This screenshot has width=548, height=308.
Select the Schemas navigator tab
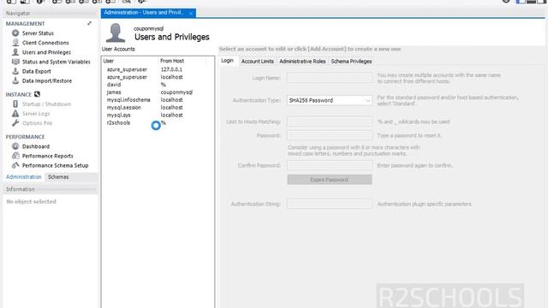click(x=58, y=177)
